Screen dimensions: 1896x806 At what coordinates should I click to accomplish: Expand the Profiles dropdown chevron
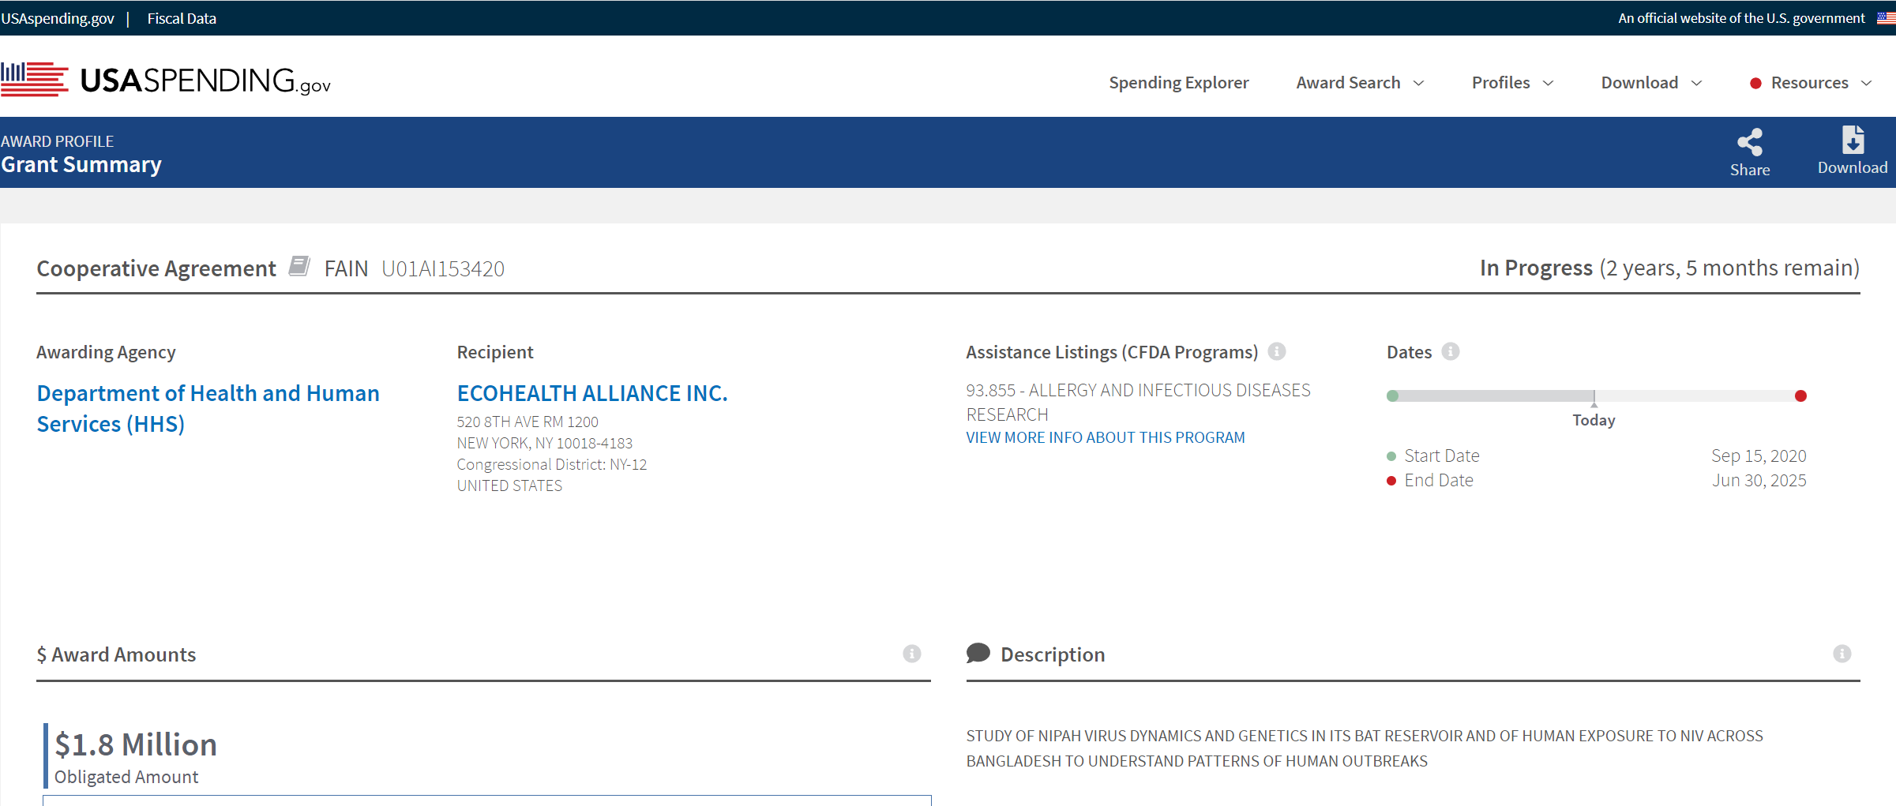[x=1548, y=84]
